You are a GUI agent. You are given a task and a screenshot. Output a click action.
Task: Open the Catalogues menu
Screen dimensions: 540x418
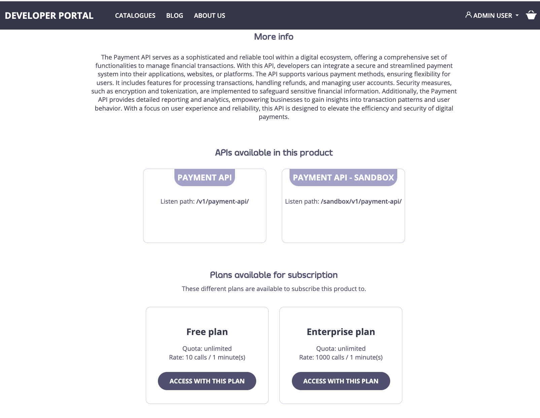[135, 15]
